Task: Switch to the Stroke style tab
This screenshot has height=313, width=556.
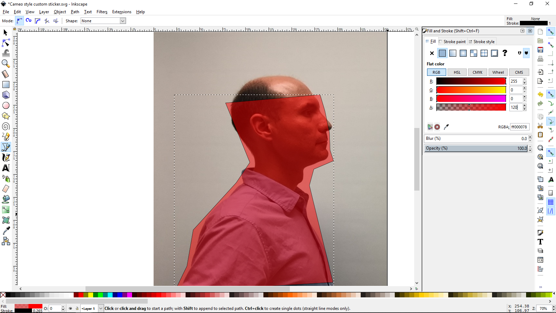Action: coord(482,42)
